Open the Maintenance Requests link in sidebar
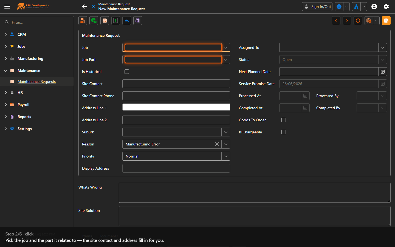395x247 pixels. click(36, 82)
